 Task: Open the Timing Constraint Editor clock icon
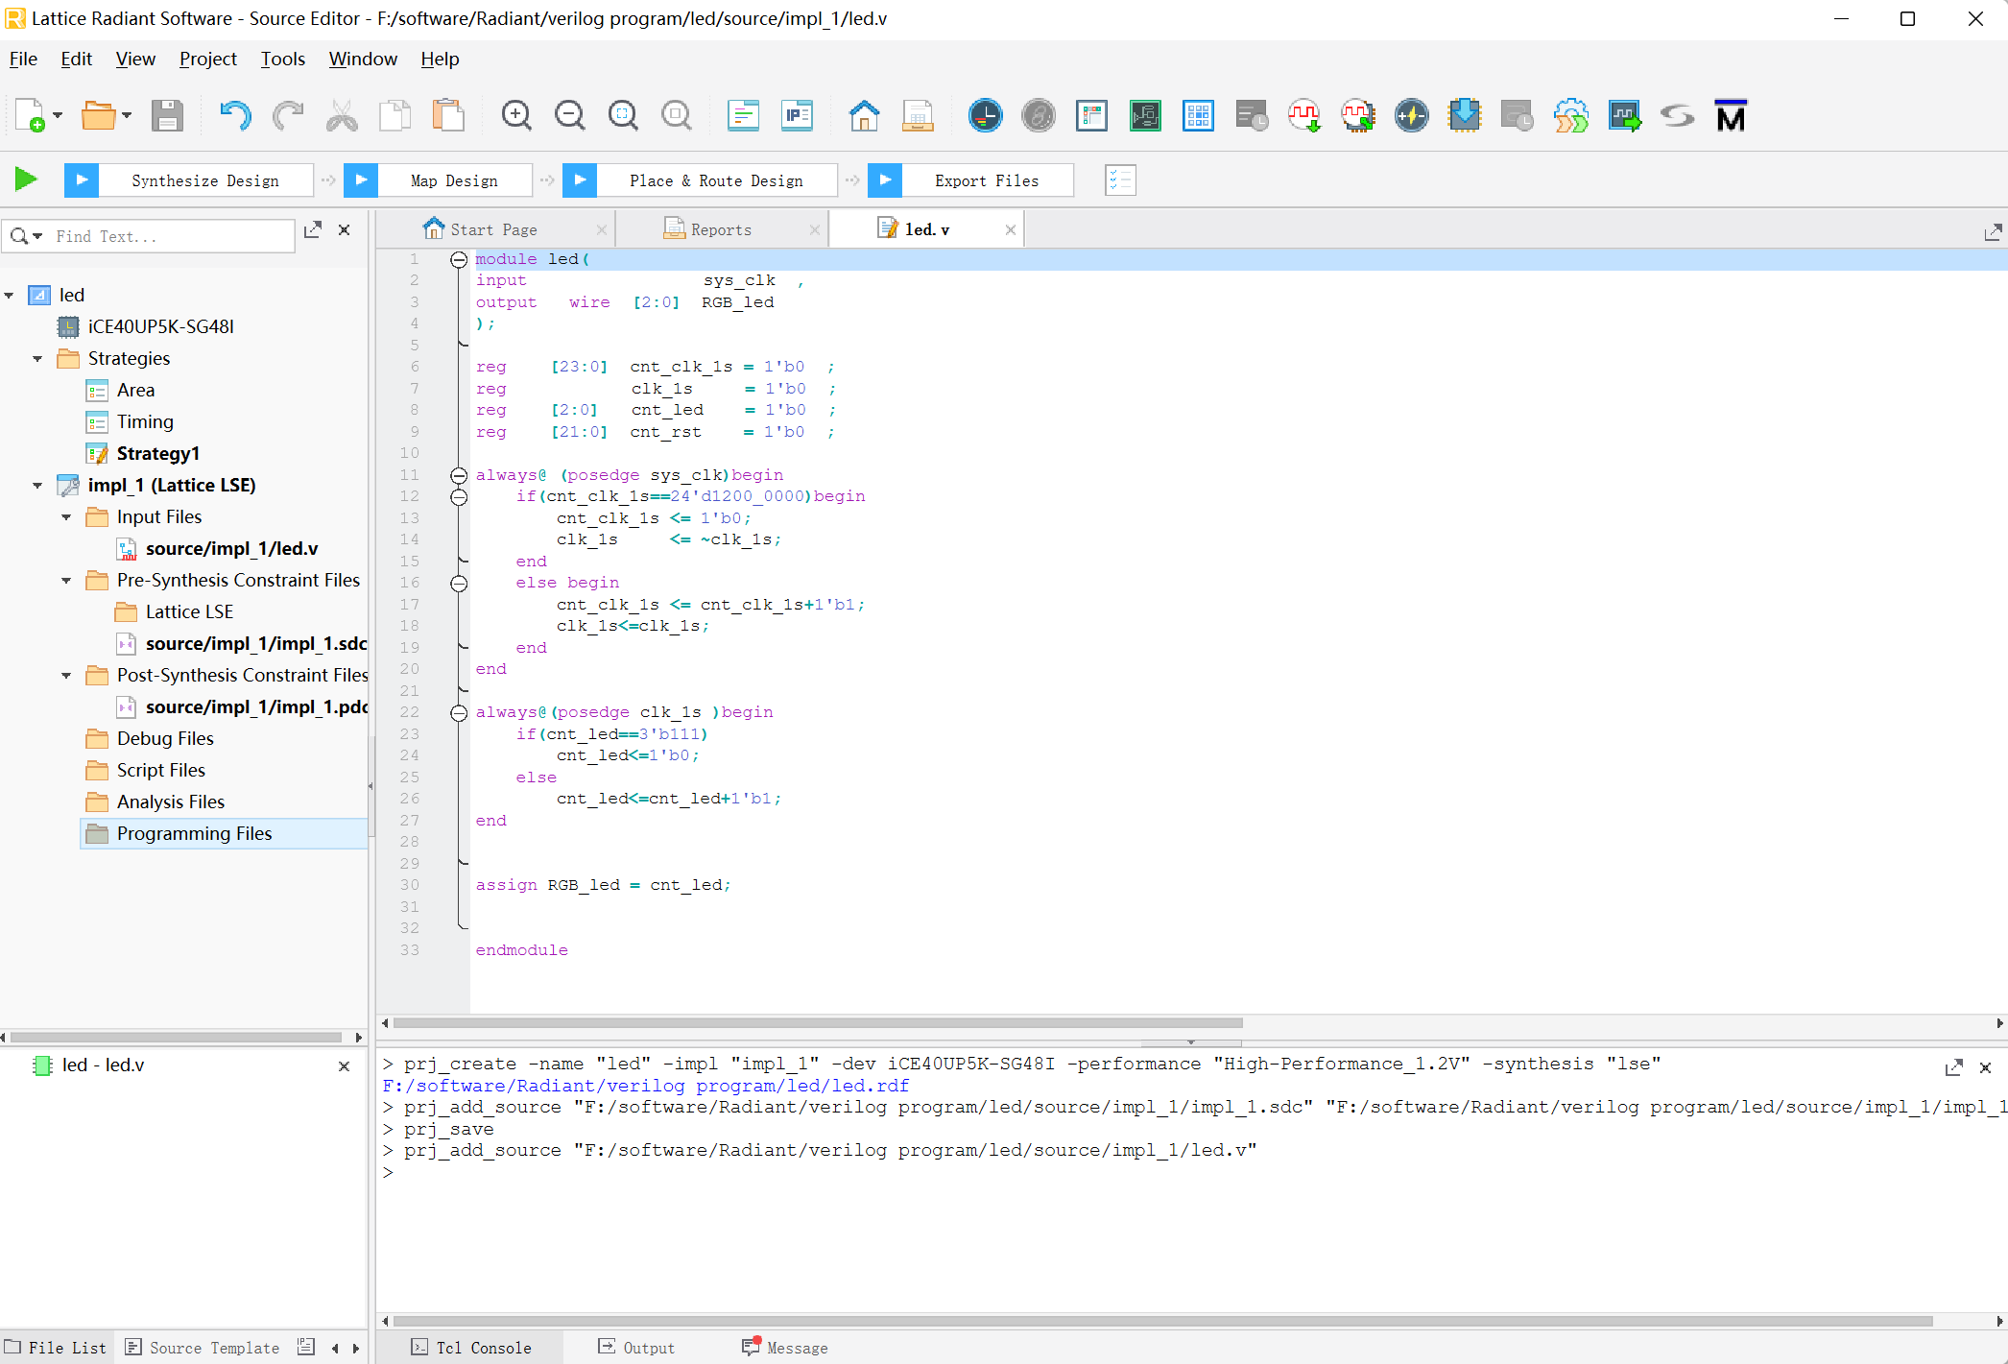tap(985, 116)
